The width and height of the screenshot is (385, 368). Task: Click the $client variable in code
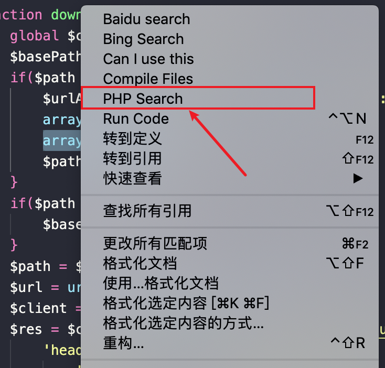coord(38,308)
